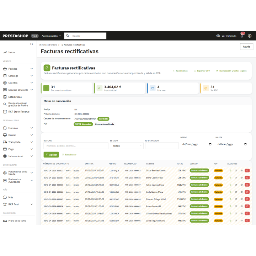Open the Acceso rápido dropdown
This screenshot has height=256, width=256.
coord(51,36)
